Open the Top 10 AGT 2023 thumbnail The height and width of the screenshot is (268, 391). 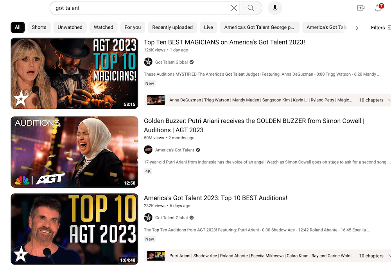[74, 229]
